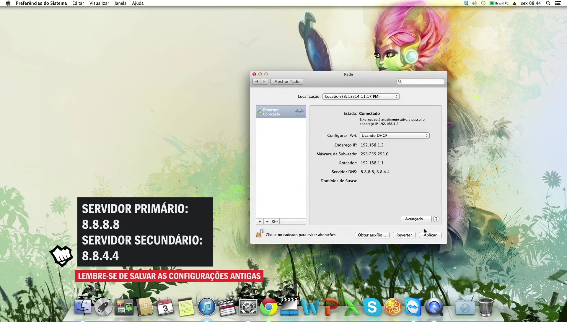Viewport: 567px width, 322px height.
Task: Click the Mostrar Tudo button
Action: tap(287, 82)
